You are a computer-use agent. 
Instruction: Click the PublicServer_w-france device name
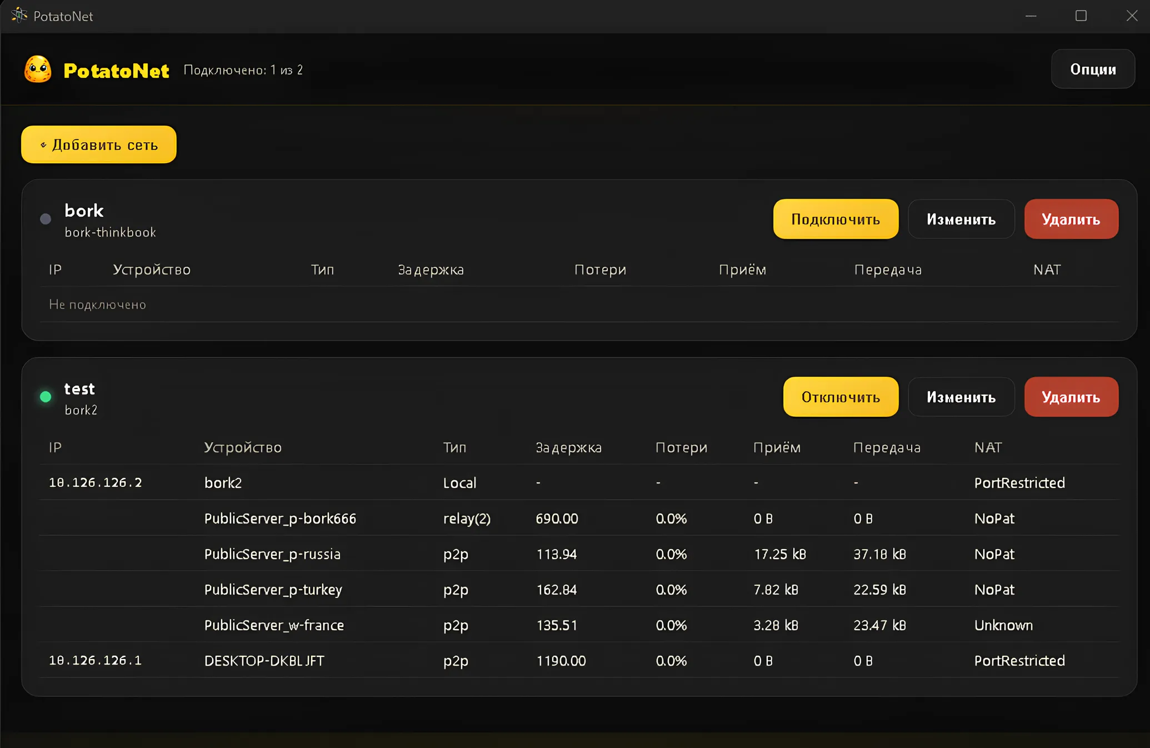[x=274, y=625]
